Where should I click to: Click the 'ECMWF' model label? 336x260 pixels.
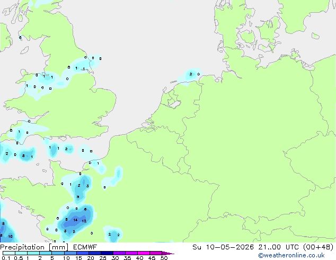point(85,247)
